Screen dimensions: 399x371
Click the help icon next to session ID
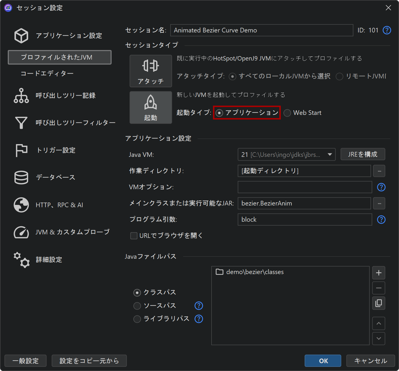click(387, 30)
